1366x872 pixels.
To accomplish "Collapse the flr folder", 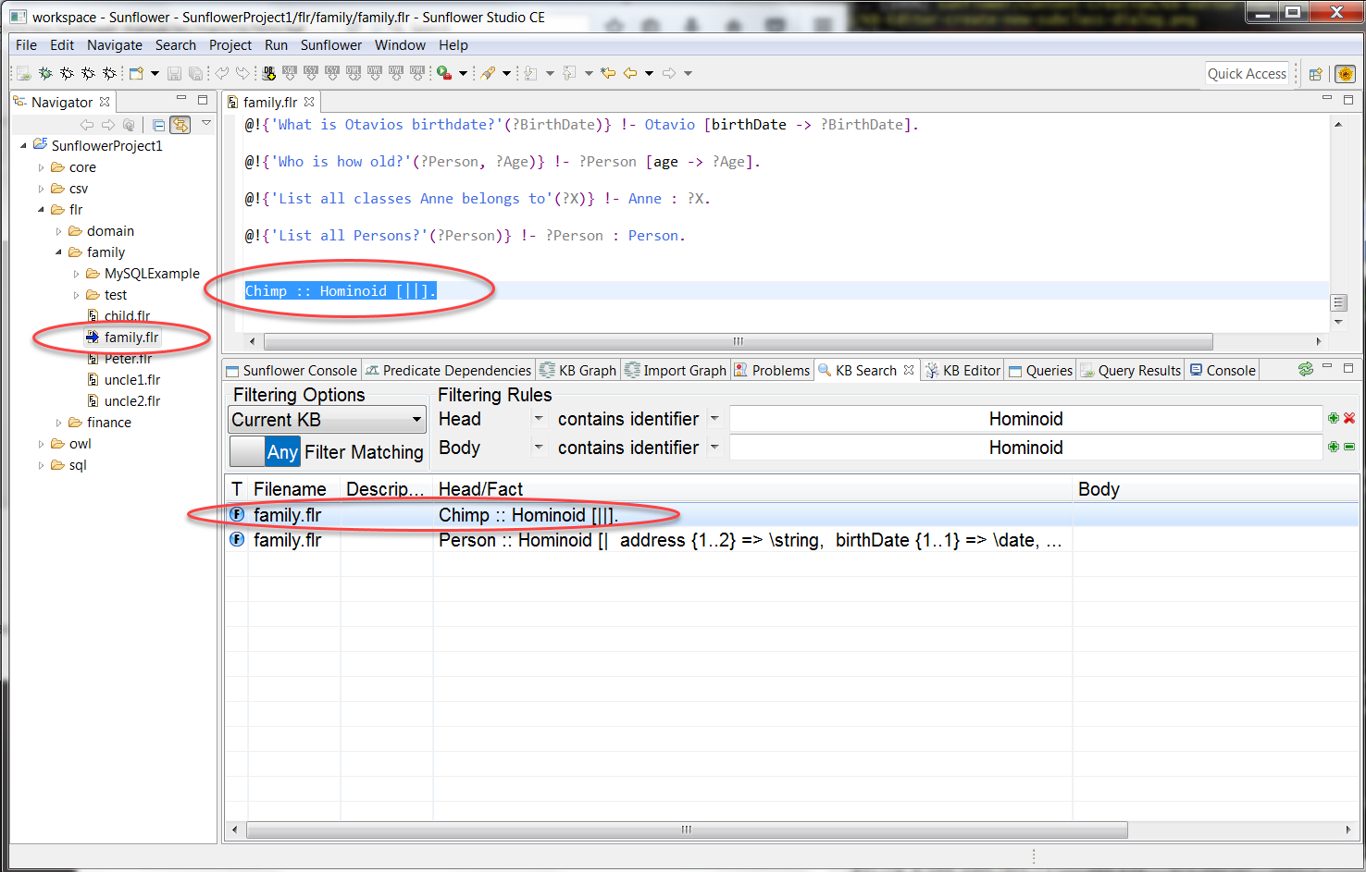I will click(41, 210).
